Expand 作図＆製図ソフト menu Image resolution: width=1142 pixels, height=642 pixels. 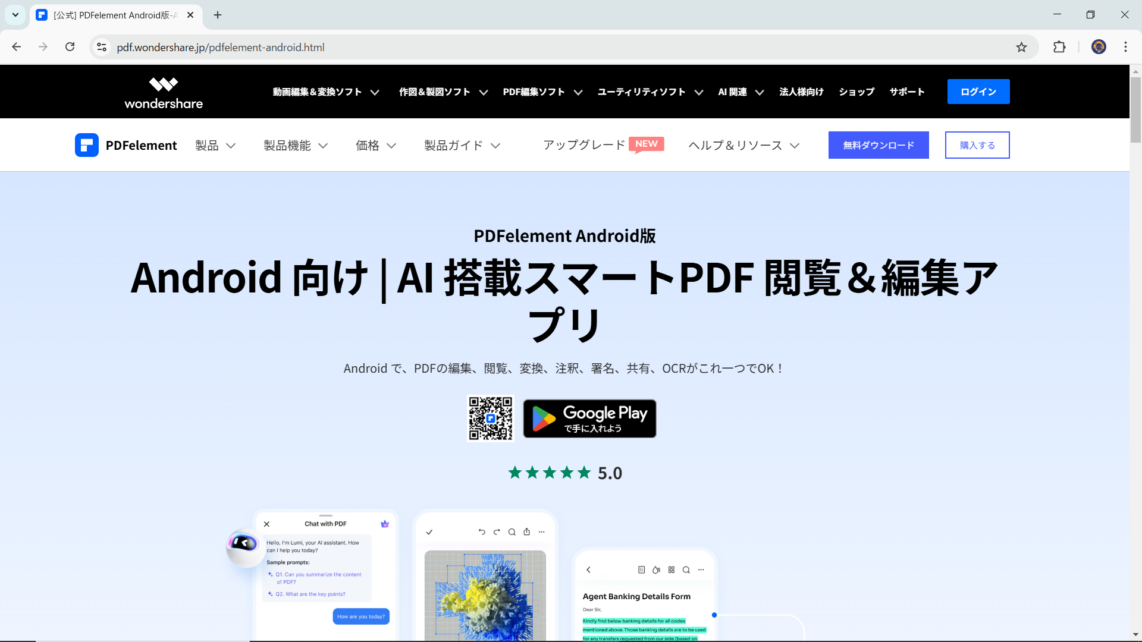coord(443,92)
